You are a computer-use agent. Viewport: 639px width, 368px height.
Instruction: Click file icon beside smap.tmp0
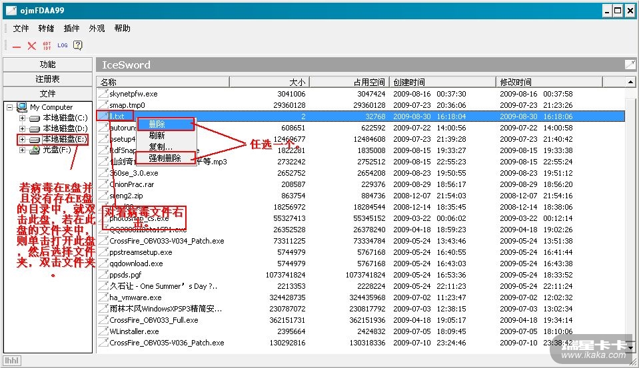[x=103, y=104]
